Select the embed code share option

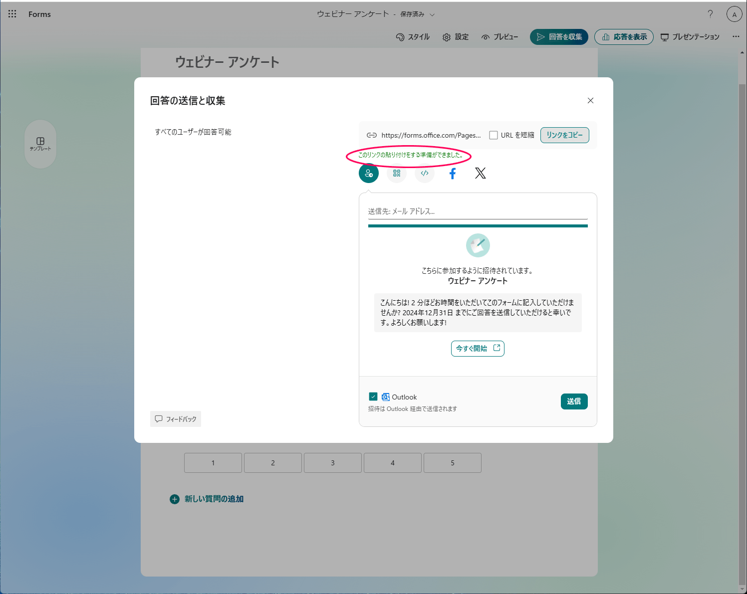424,173
